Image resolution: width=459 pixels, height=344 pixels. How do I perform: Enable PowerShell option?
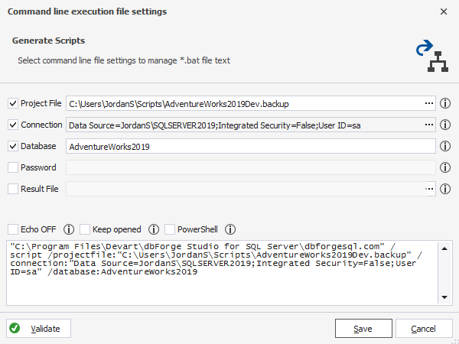(170, 229)
